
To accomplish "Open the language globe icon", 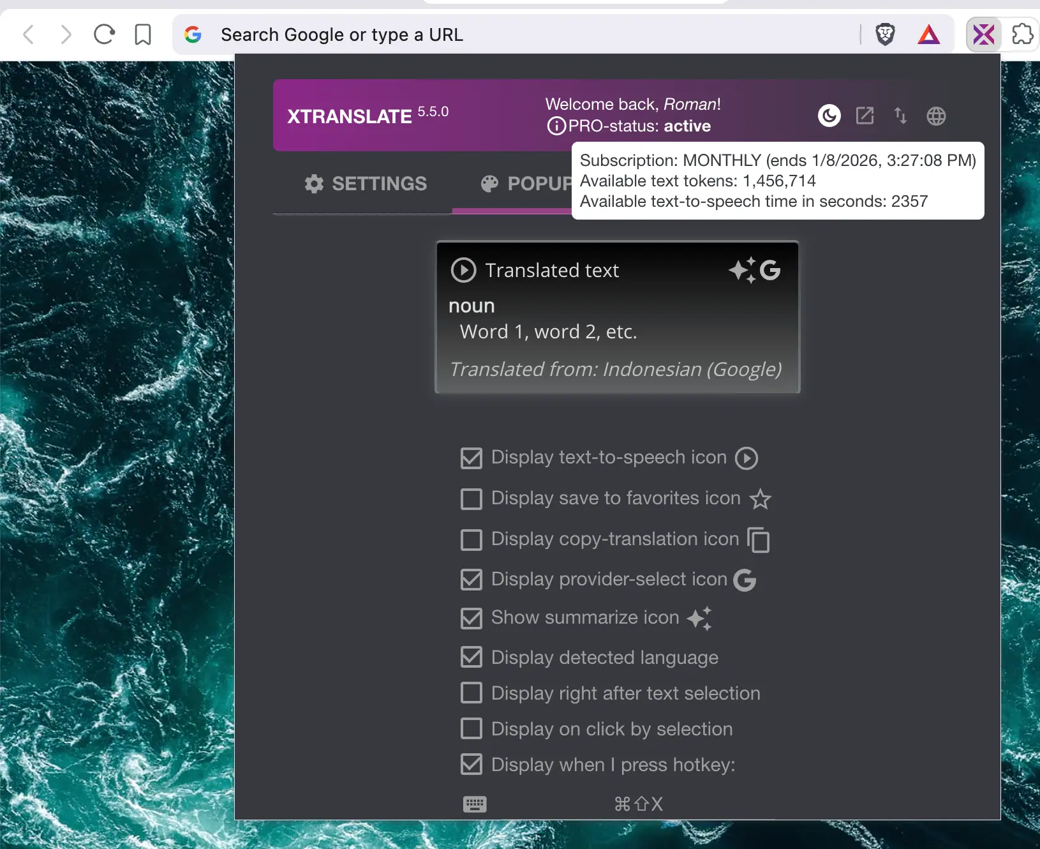I will point(936,116).
